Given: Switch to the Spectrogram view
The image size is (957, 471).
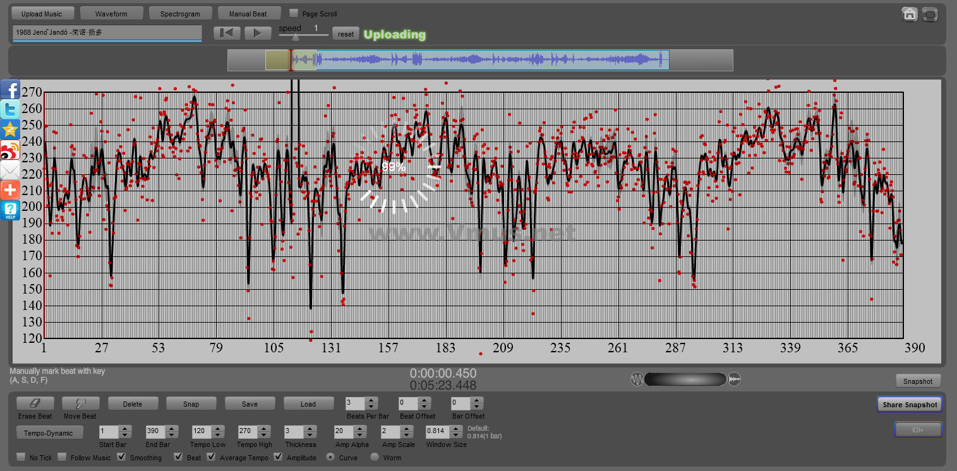Looking at the screenshot, I should pyautogui.click(x=180, y=13).
